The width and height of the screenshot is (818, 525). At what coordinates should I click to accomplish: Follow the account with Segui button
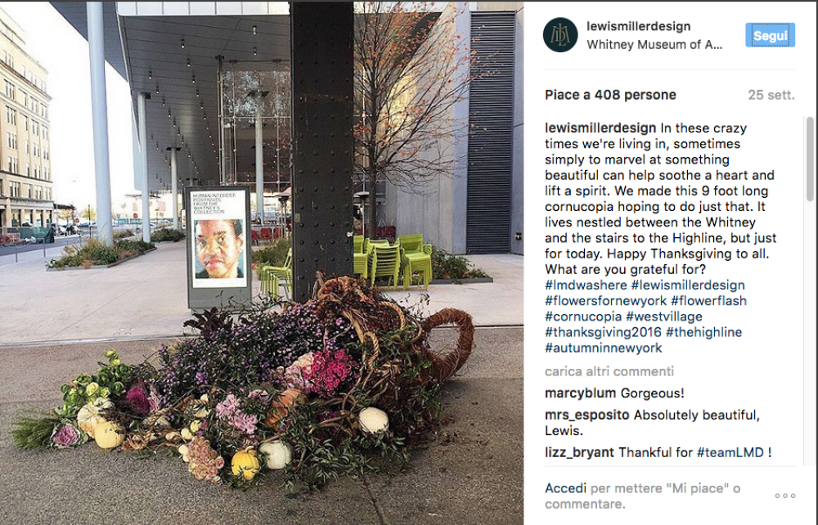click(770, 35)
